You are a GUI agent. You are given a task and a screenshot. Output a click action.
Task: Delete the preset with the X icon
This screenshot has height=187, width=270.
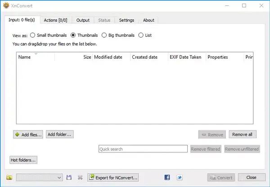click(x=80, y=178)
